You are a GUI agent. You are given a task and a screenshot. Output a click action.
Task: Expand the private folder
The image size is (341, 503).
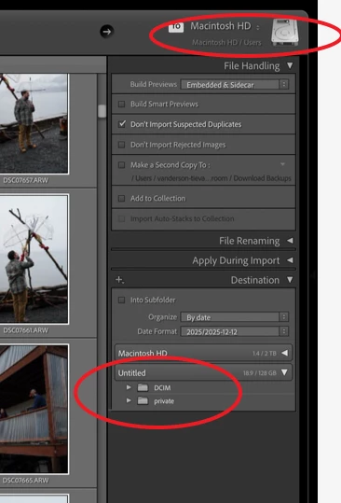tap(129, 400)
